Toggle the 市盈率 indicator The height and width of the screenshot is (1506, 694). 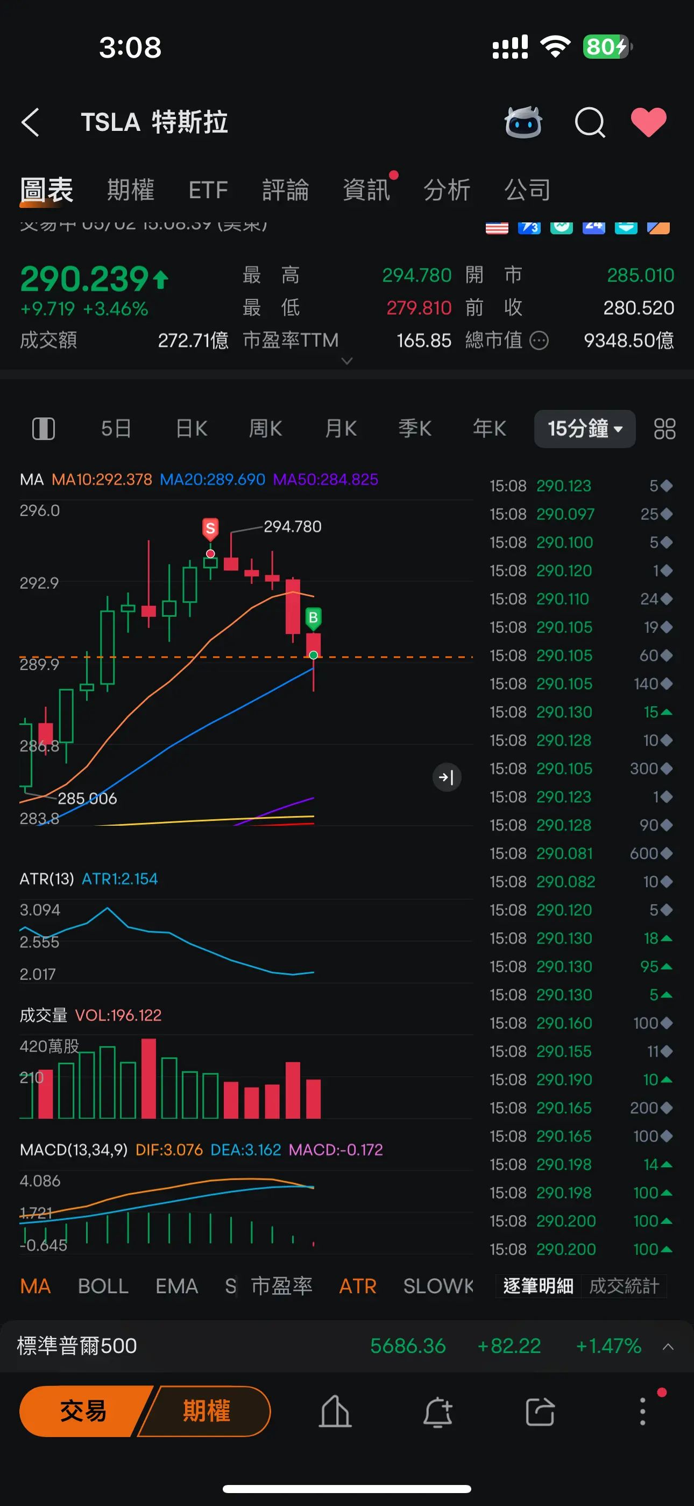click(281, 1286)
